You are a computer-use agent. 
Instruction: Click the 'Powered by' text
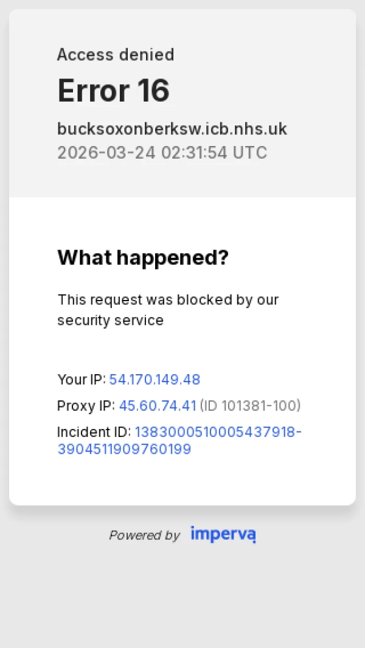click(144, 535)
